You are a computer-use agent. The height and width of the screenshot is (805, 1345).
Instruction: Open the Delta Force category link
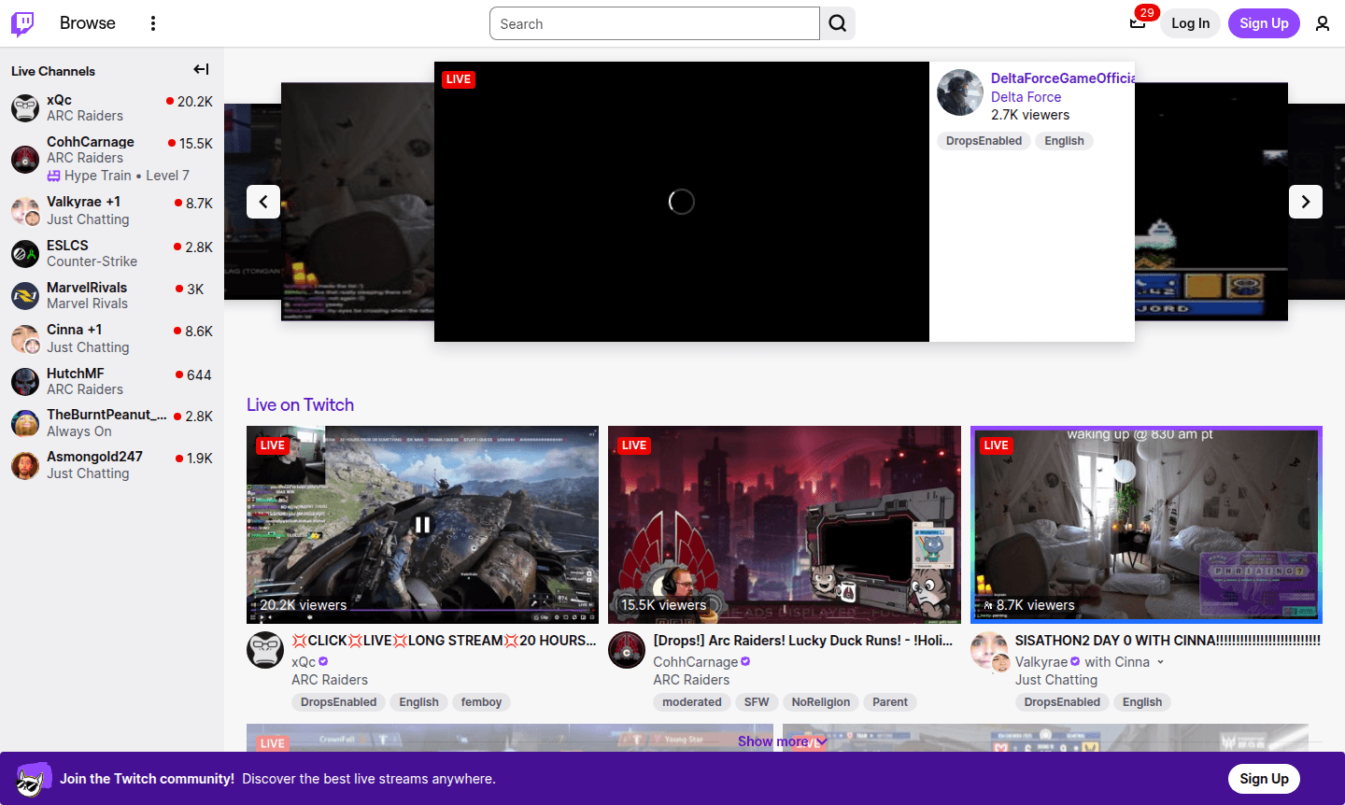click(1026, 96)
